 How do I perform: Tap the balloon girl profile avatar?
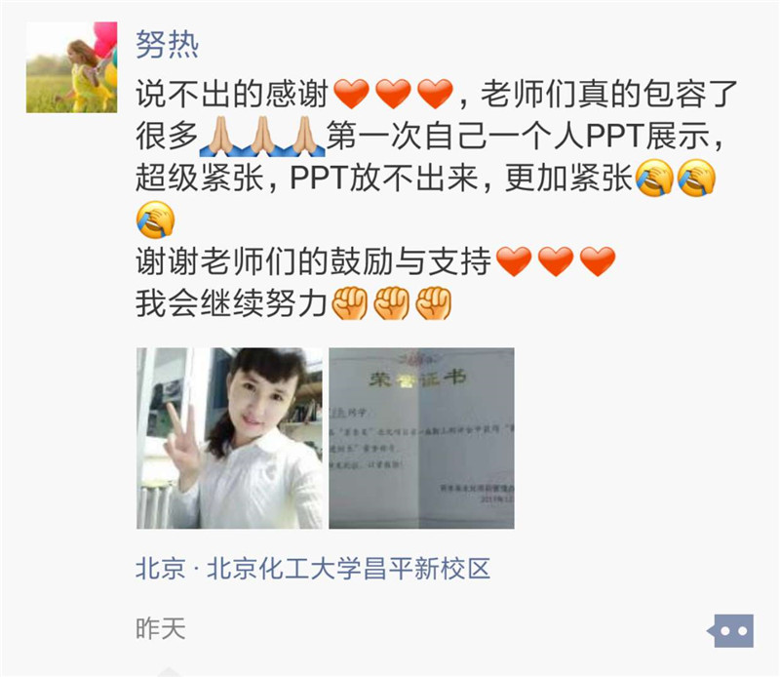pyautogui.click(x=71, y=67)
